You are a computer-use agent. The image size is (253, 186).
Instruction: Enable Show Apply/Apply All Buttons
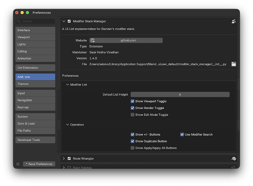tap(132, 148)
